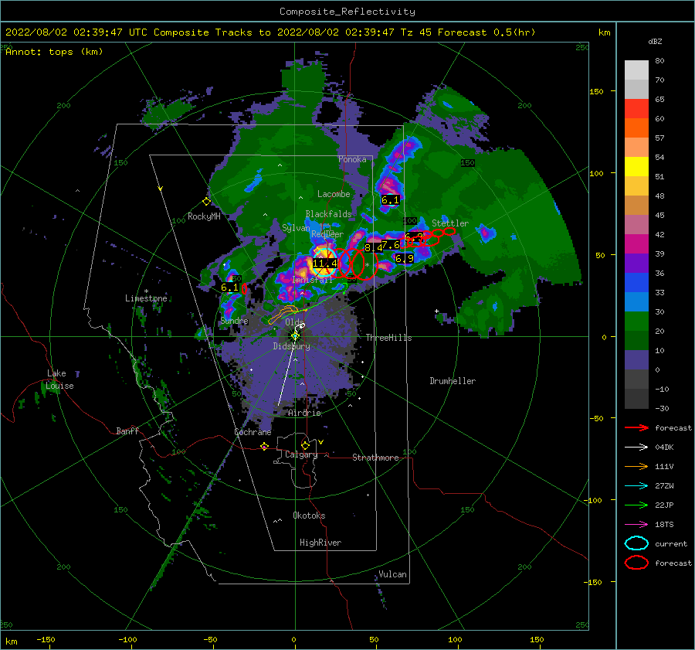Click the green swatch between 30 and 20
Screen dimensions: 695x650
636,321
